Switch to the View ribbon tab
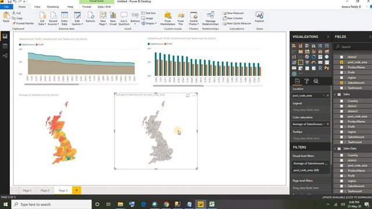This screenshot has height=209, width=372. coord(37,7)
